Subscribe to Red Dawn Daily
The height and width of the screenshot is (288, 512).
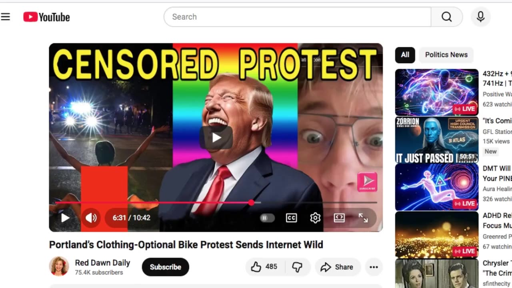coord(165,267)
